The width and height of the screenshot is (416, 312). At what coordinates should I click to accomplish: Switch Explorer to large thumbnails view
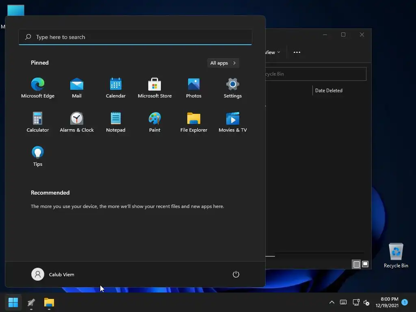(x=365, y=264)
